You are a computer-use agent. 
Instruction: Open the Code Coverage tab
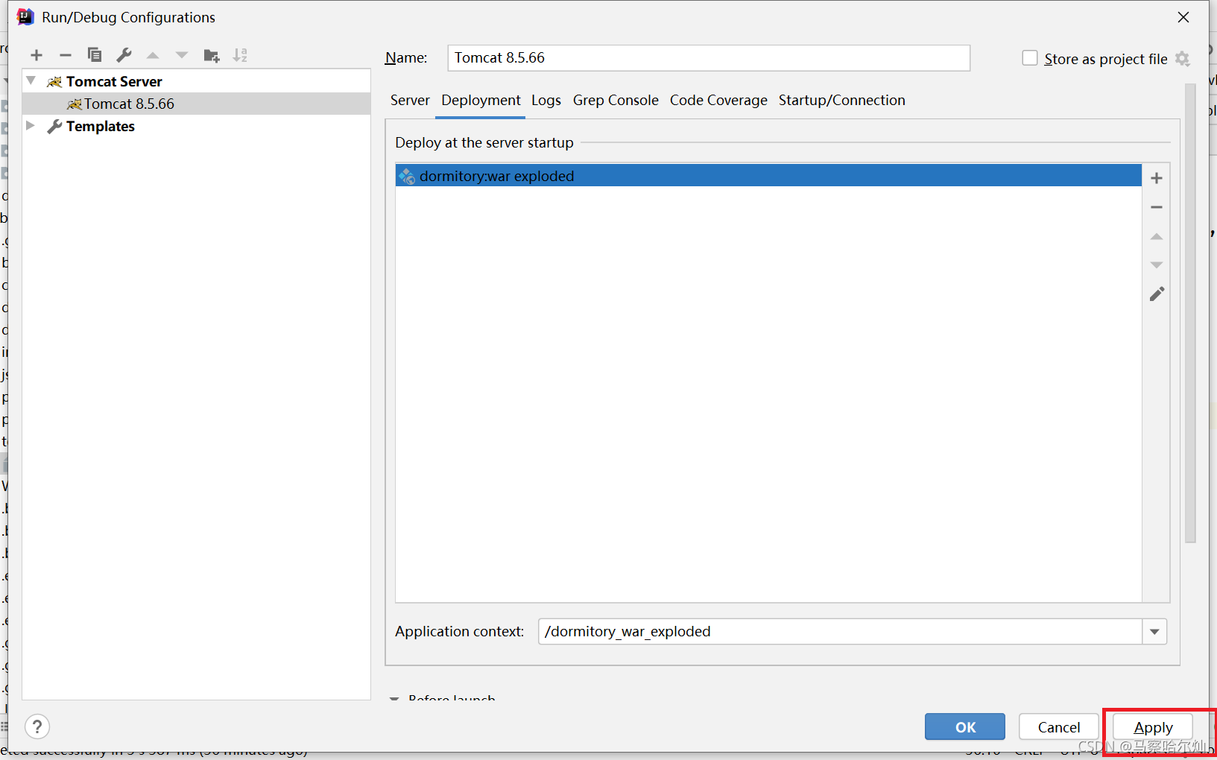(718, 101)
